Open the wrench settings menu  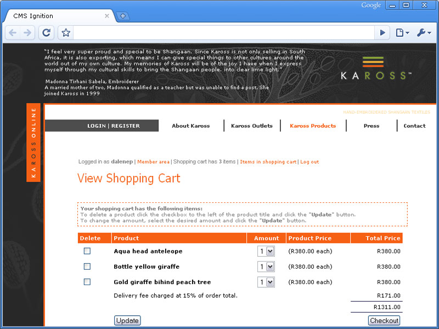[424, 33]
